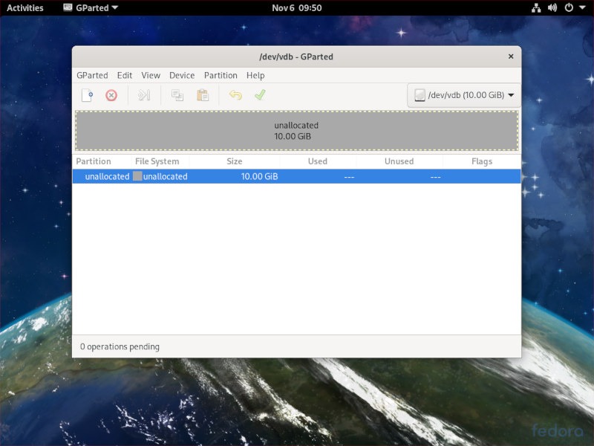Viewport: 594px width, 446px height.
Task: Open the Partition menu
Action: (221, 75)
